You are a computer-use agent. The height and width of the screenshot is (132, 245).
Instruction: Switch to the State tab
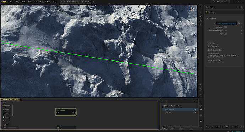tap(182, 128)
